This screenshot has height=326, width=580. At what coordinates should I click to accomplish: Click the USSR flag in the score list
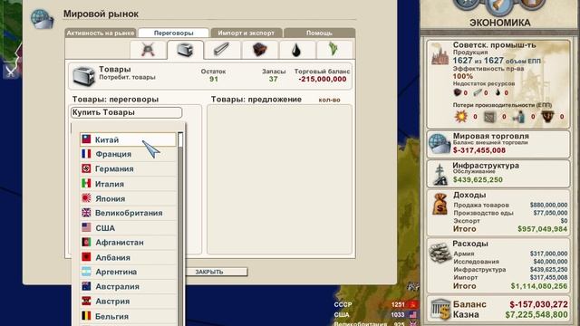coord(413,304)
